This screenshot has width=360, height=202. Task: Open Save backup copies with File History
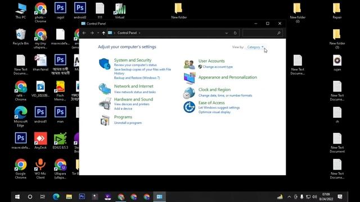(142, 71)
